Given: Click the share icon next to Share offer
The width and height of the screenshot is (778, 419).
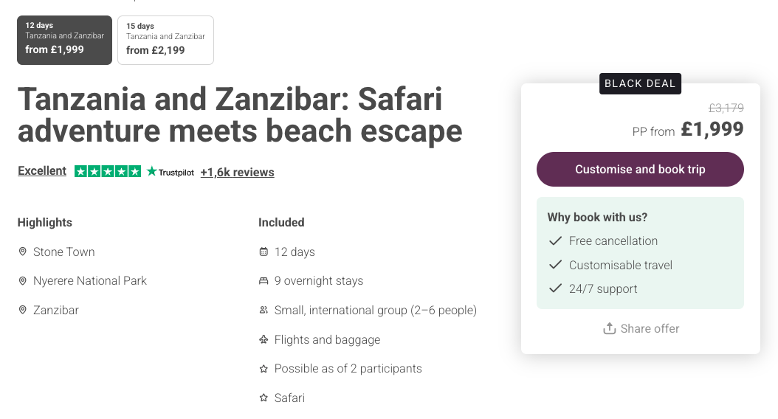Looking at the screenshot, I should tap(609, 328).
